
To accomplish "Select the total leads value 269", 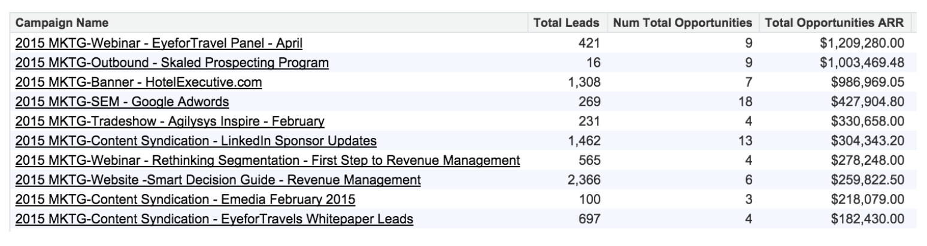I will (589, 102).
